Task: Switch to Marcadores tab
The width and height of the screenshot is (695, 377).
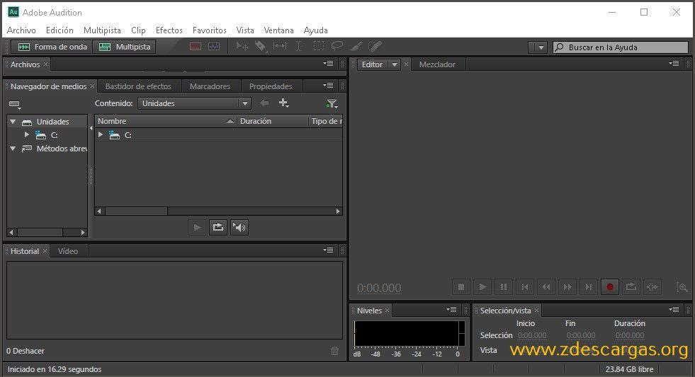Action: point(210,86)
